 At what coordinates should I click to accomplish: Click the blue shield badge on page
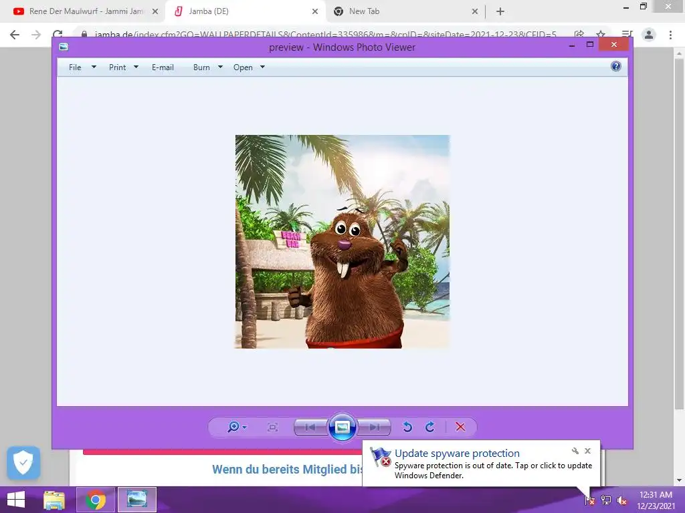point(23,462)
